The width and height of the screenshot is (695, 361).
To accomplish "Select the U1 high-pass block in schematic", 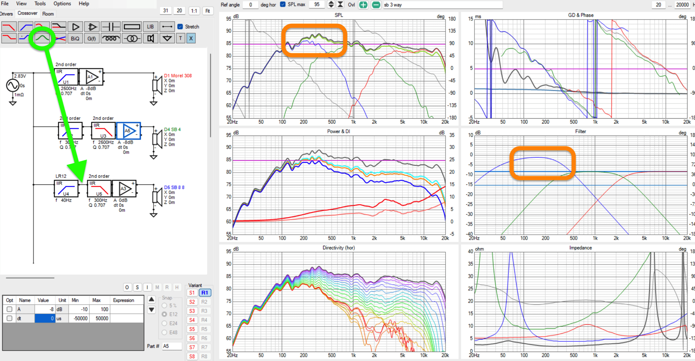I will tap(66, 77).
